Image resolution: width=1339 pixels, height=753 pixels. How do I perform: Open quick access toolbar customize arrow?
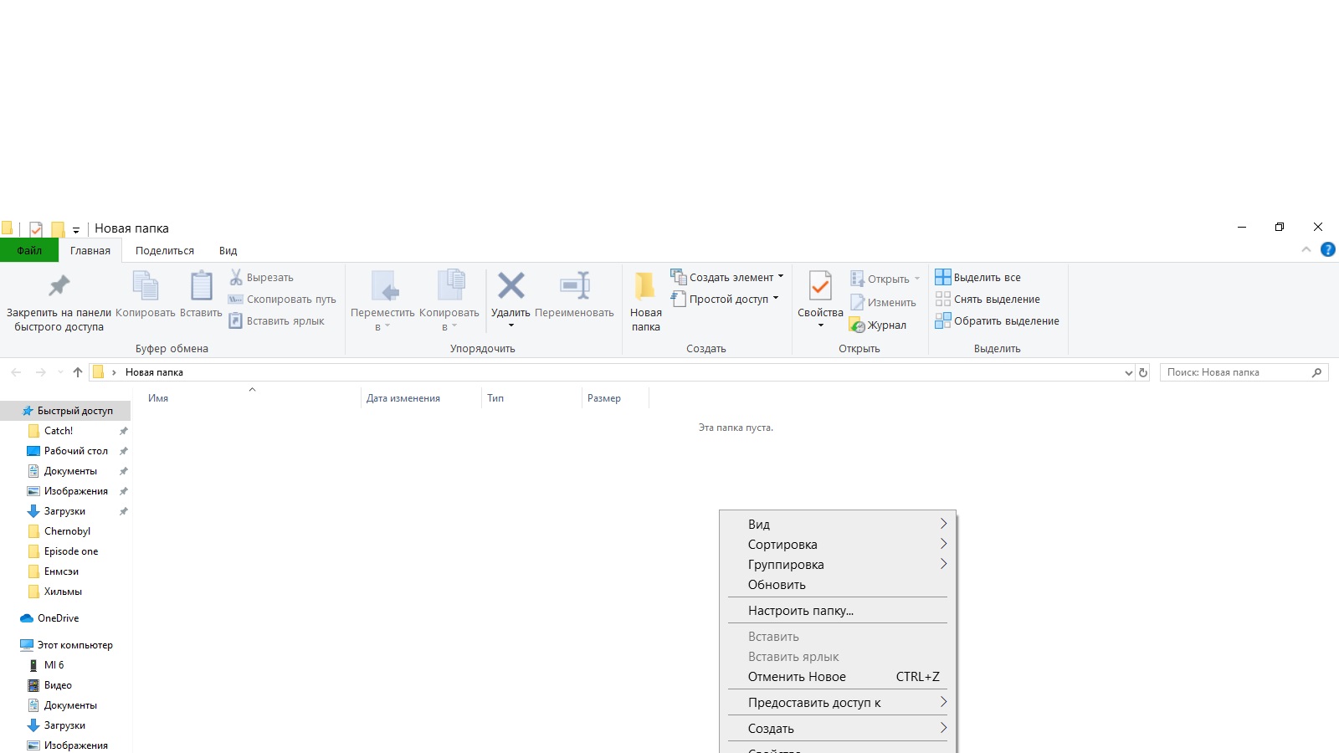tap(76, 229)
